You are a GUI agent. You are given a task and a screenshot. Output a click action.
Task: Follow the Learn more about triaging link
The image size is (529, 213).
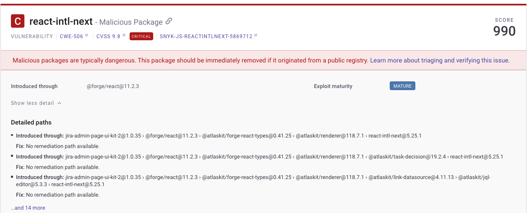(439, 60)
